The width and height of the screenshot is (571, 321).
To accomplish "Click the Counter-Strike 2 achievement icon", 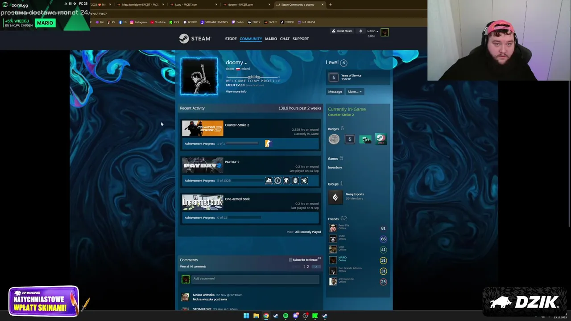I will [268, 144].
